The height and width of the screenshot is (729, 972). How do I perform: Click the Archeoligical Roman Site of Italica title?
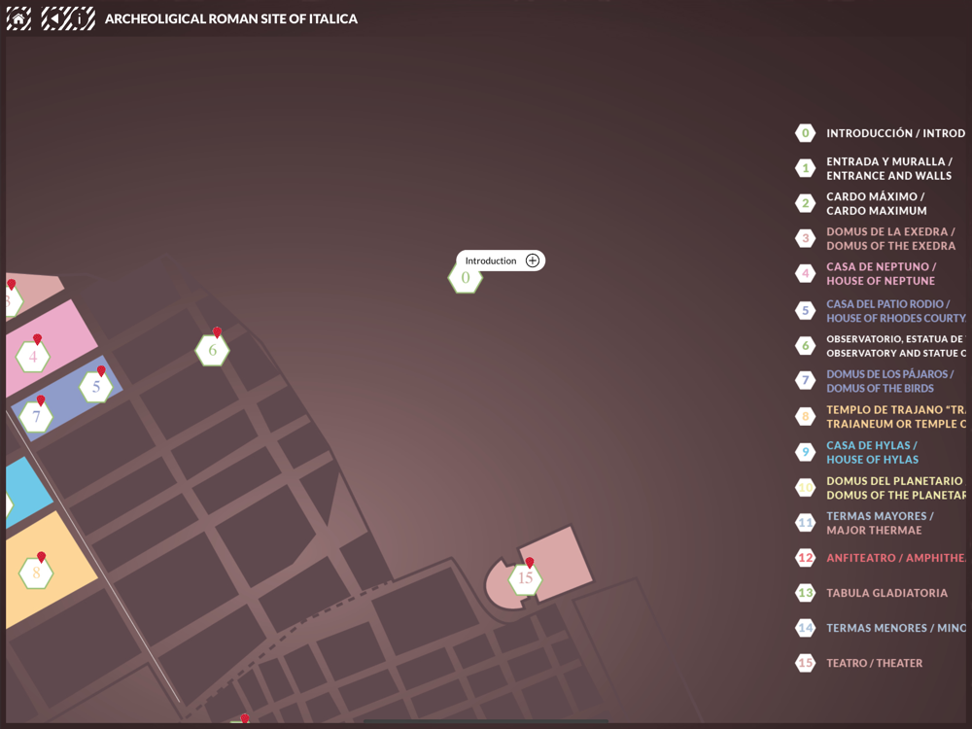[x=230, y=18]
